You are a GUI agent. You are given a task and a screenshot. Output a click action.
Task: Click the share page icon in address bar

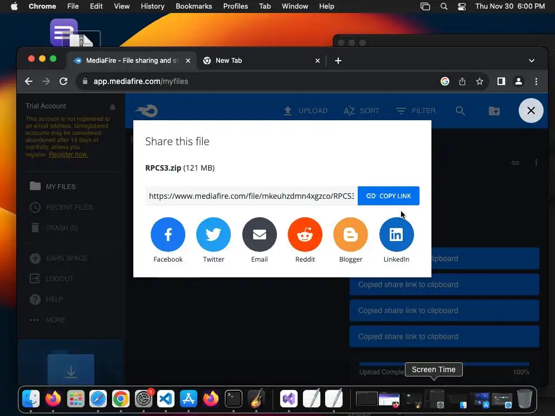tap(462, 82)
